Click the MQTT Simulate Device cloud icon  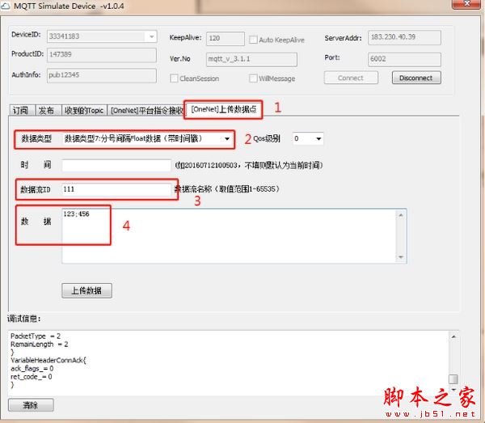click(x=6, y=6)
